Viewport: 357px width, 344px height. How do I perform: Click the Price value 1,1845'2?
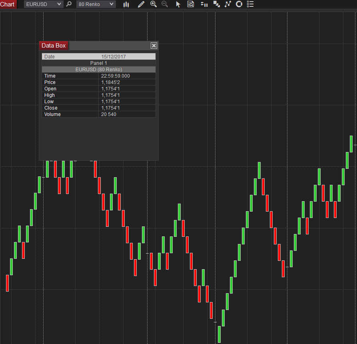click(x=111, y=82)
